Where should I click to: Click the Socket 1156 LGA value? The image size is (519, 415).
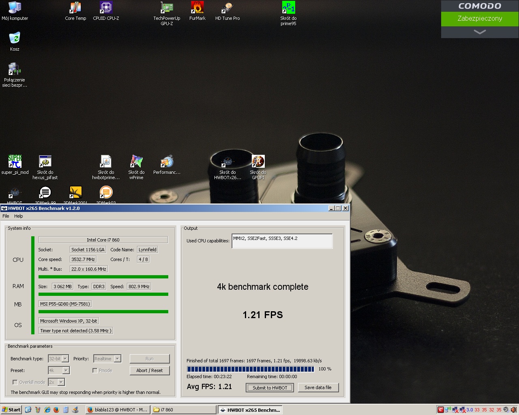coord(88,250)
